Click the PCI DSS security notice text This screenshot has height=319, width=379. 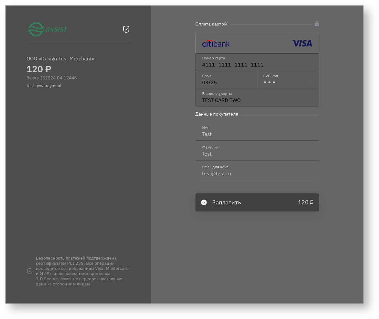point(82,271)
